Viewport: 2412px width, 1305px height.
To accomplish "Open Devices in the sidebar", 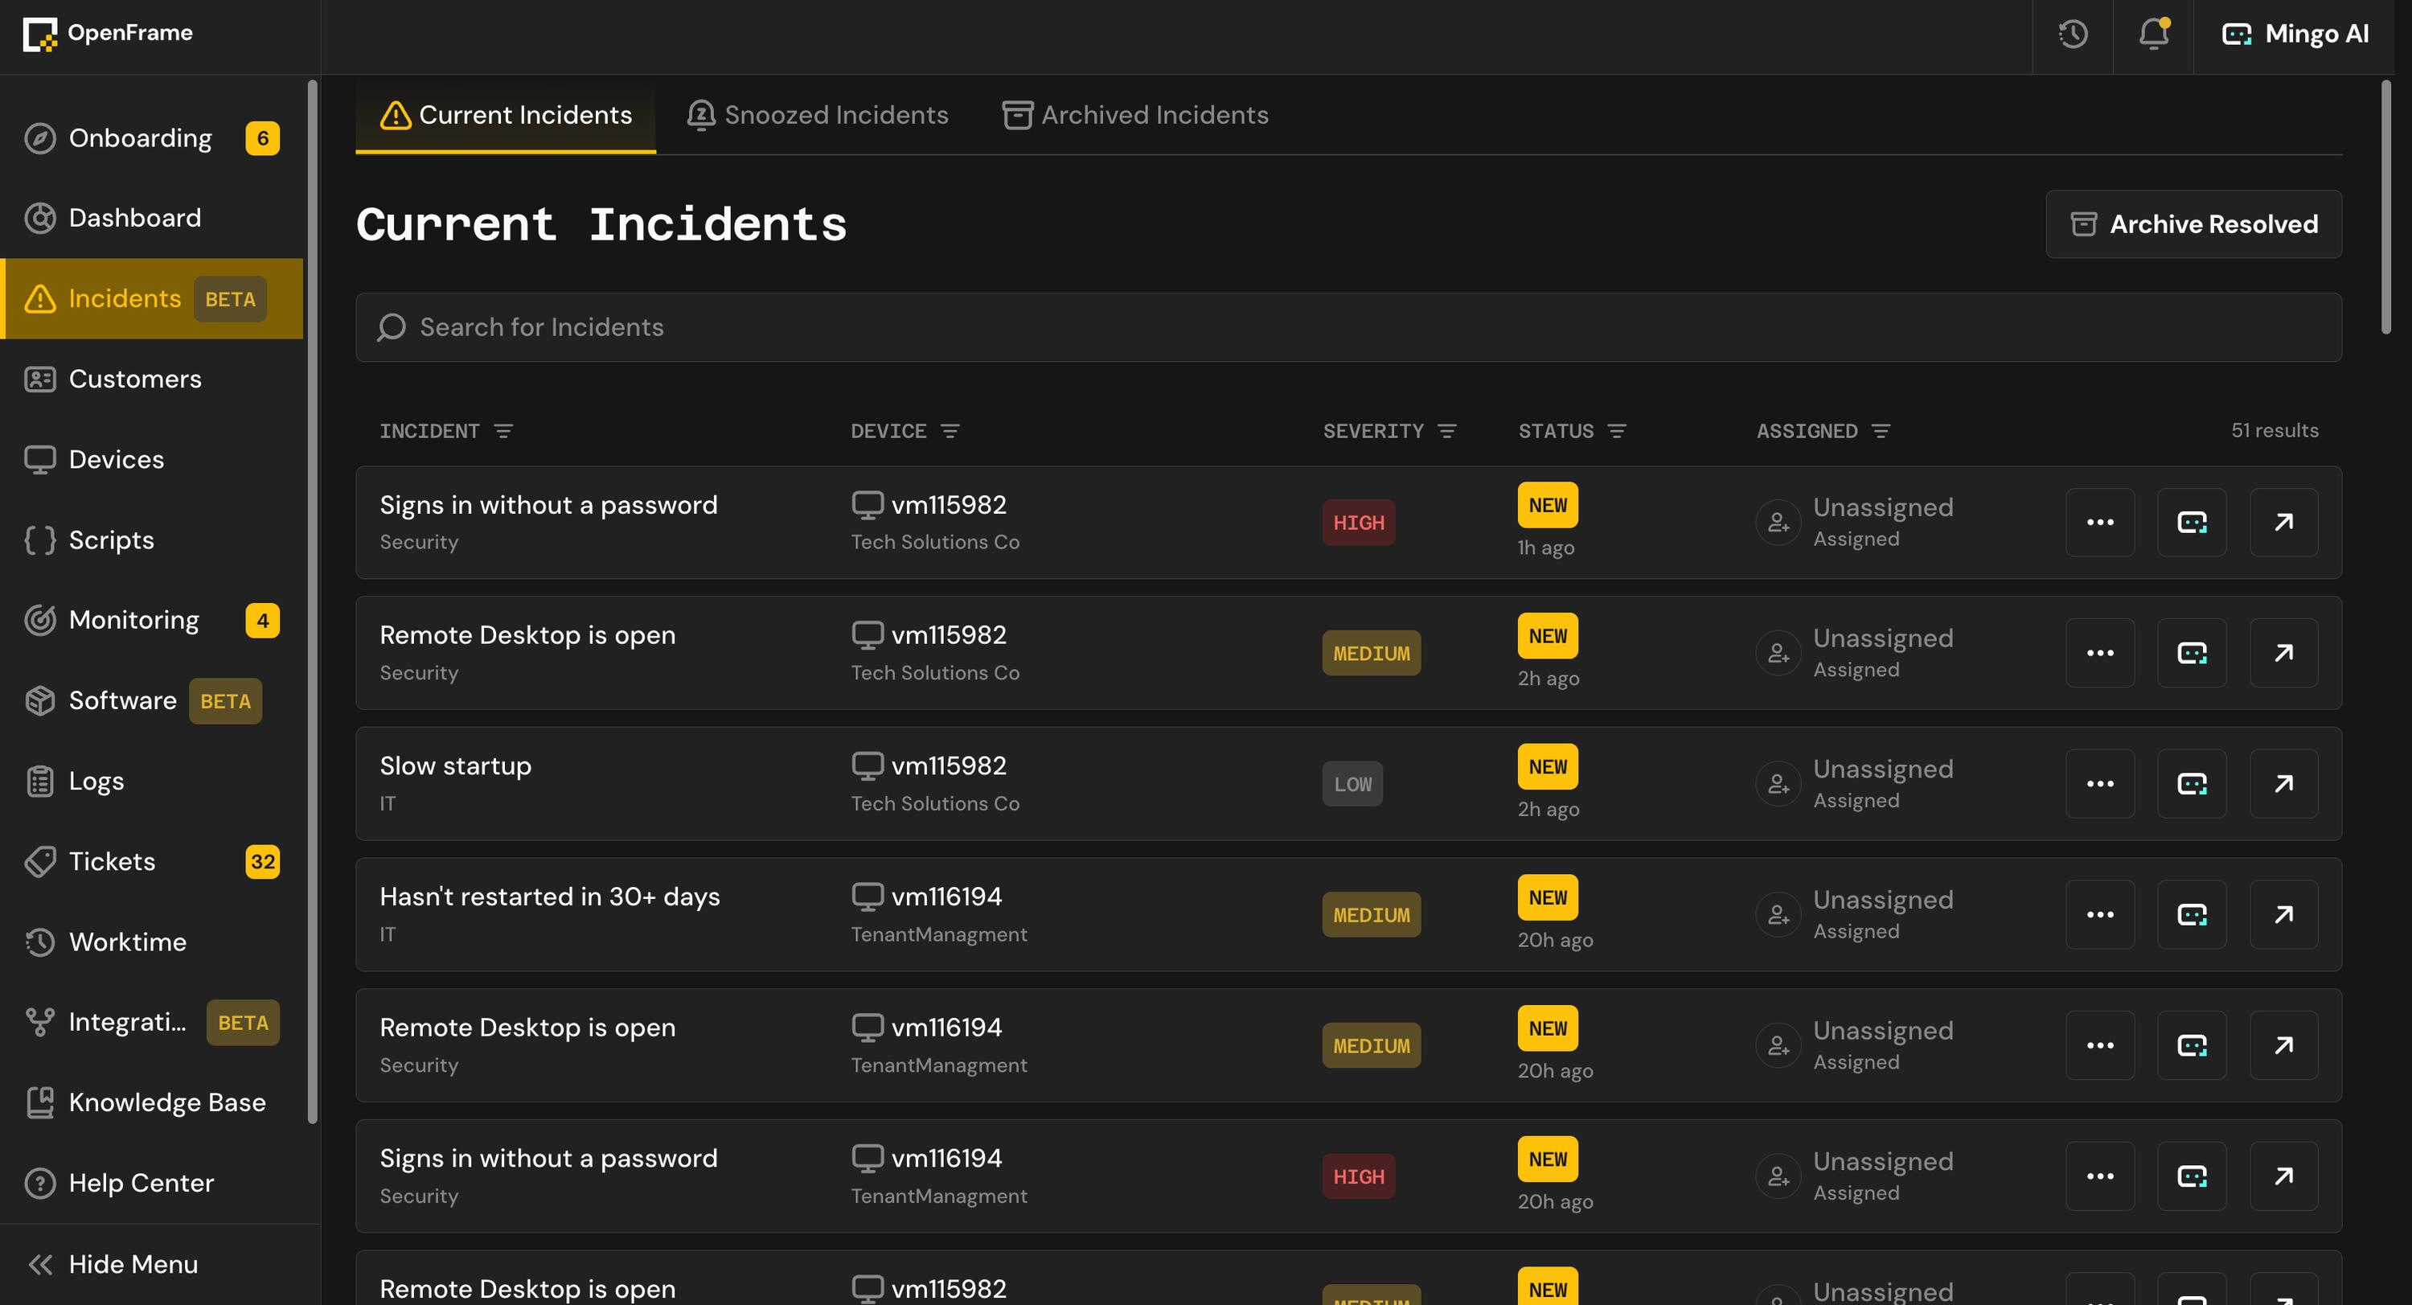I will (152, 460).
